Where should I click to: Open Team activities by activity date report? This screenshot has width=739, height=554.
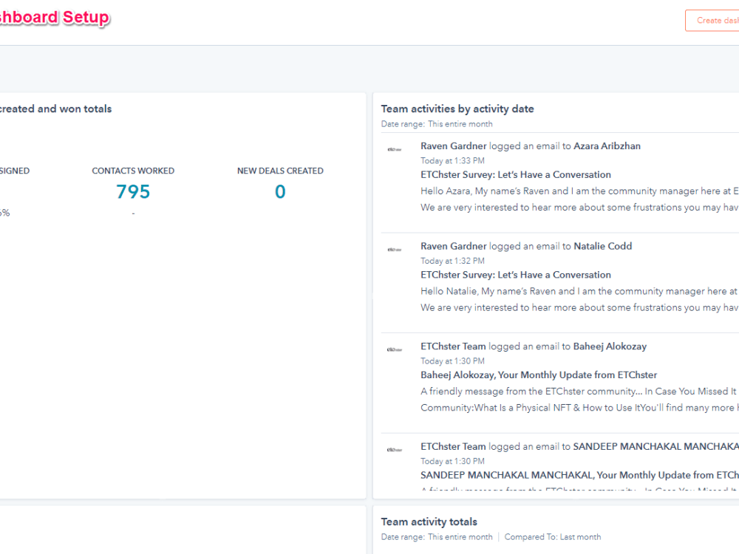pos(457,109)
